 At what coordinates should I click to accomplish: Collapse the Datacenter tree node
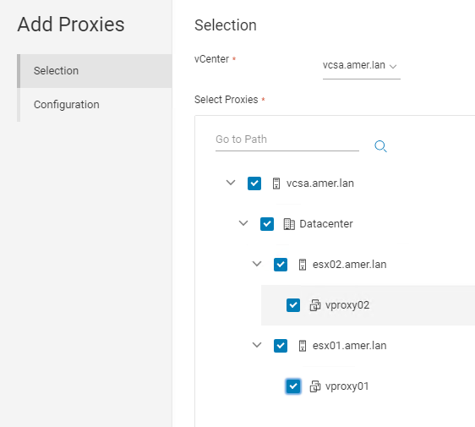243,223
